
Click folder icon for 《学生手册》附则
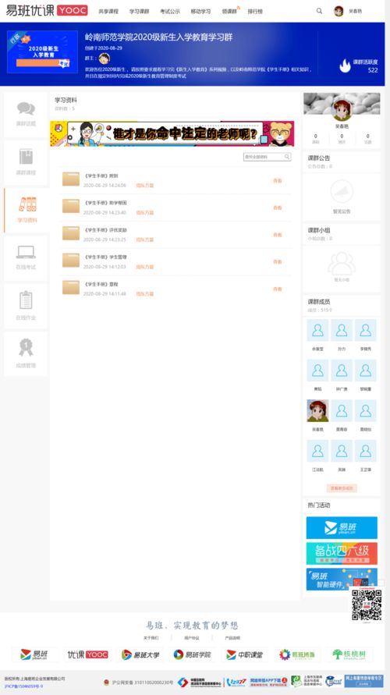(x=71, y=179)
